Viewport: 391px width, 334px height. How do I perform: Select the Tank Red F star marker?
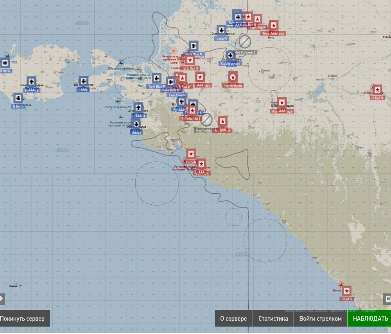pos(258,20)
